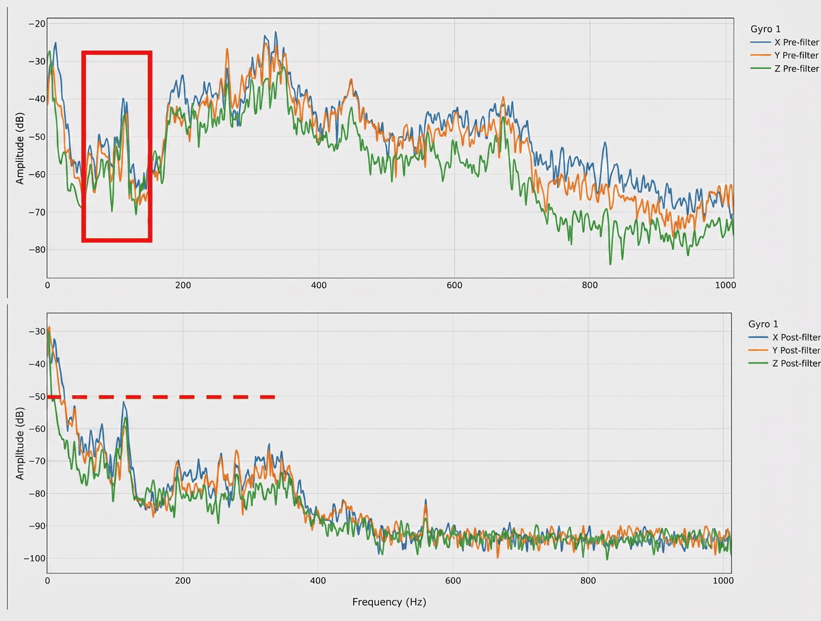
Task: Toggle the X Pre-filter trace in legend
Action: [796, 42]
